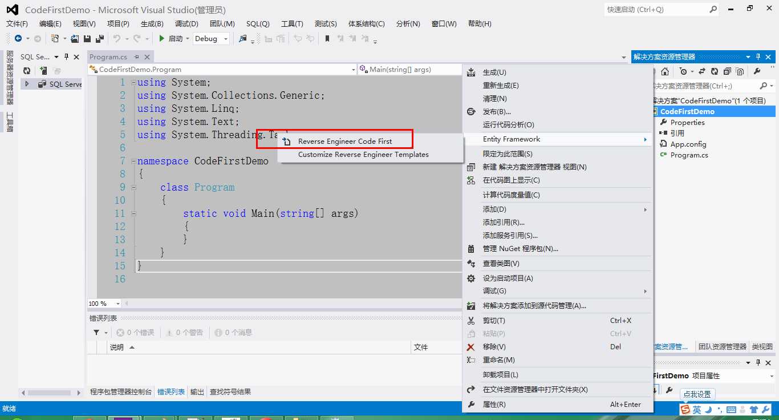Click the wrench Properties icon in Solution Explorer

[x=757, y=71]
